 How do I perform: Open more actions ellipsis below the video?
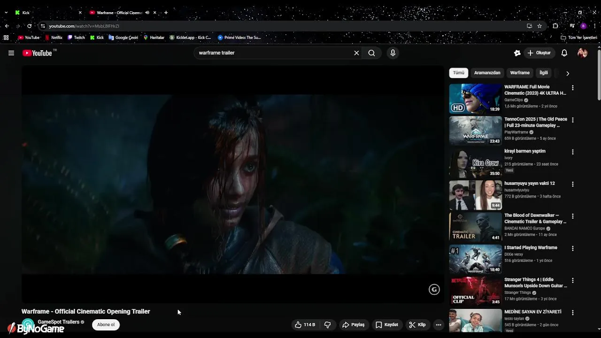(x=439, y=325)
